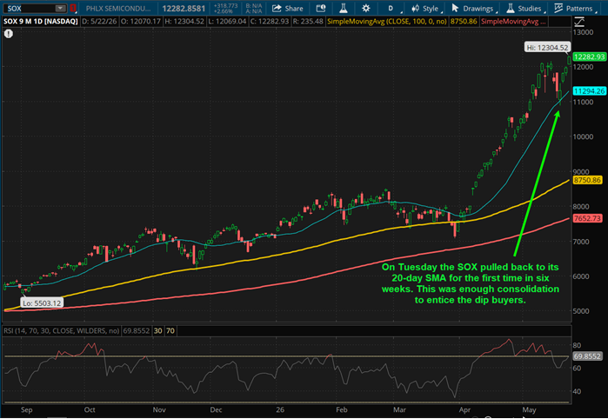608x419 pixels.
Task: Click the May label on time axis
Action: (x=529, y=409)
